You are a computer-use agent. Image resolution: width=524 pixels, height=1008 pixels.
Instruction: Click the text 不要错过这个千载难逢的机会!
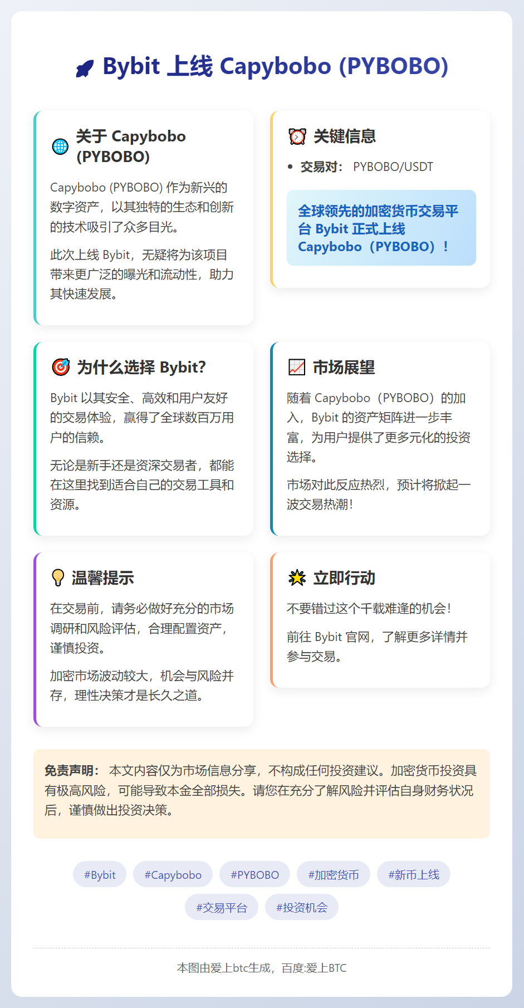369,608
